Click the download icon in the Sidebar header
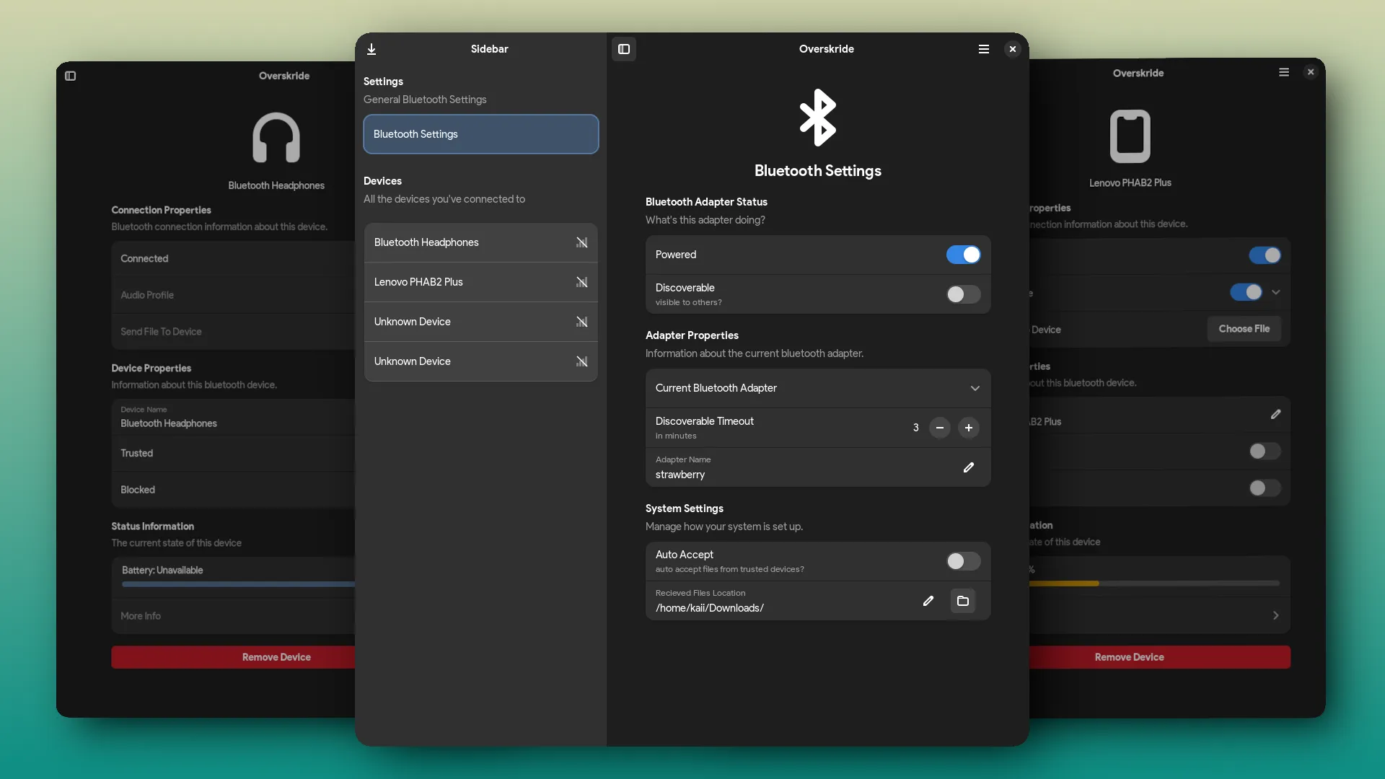 (371, 49)
